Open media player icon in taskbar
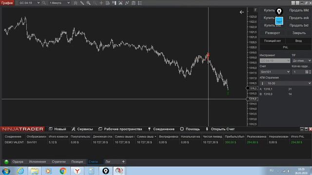The height and width of the screenshot is (175, 312). pyautogui.click(x=49, y=171)
